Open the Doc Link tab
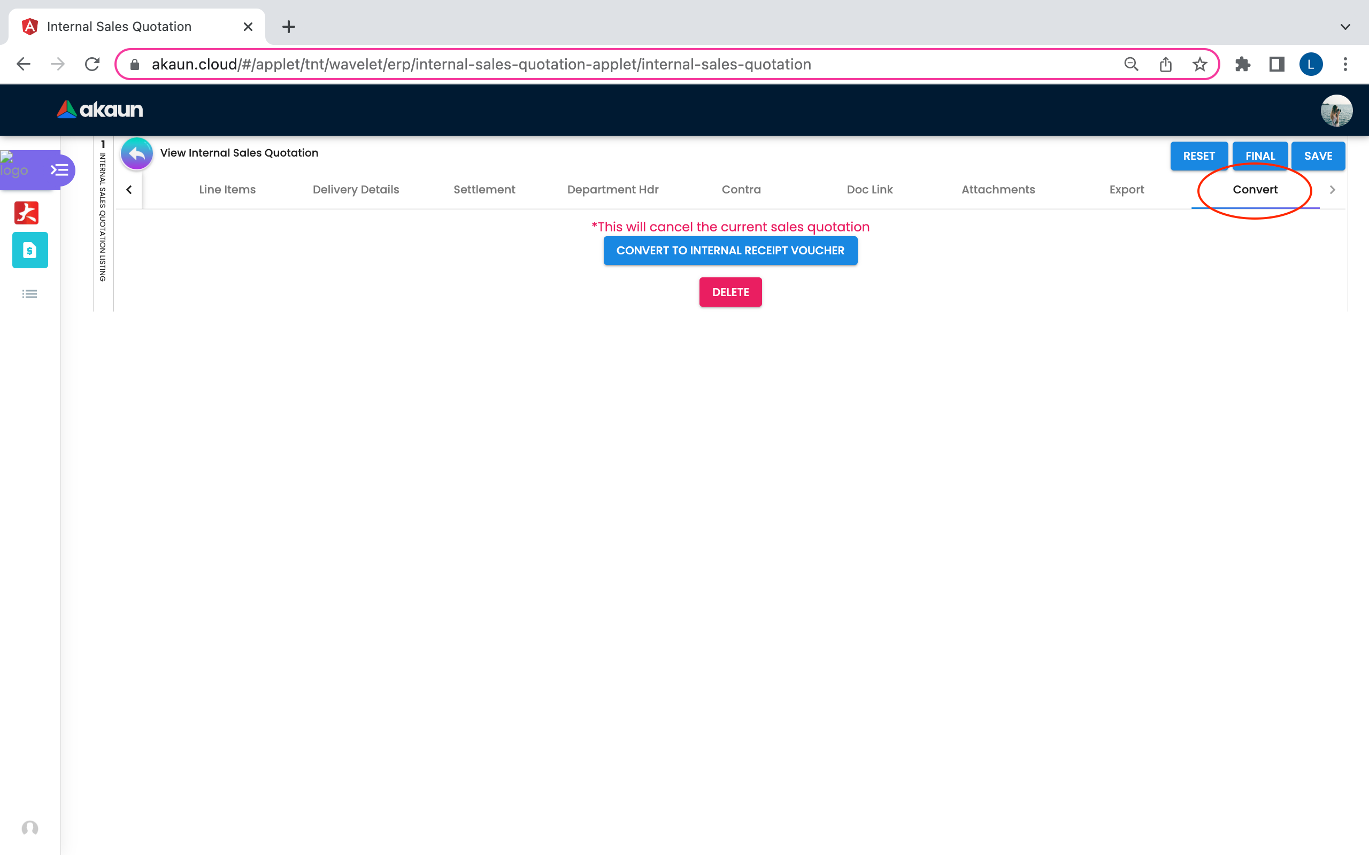1369x855 pixels. tap(869, 190)
